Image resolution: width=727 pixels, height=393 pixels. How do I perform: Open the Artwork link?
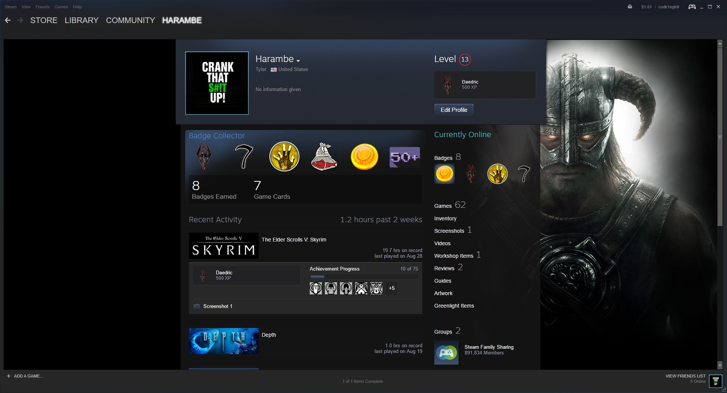pos(443,293)
